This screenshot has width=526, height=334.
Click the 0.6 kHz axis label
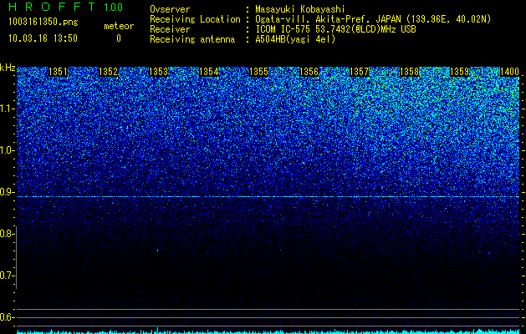(x=8, y=317)
